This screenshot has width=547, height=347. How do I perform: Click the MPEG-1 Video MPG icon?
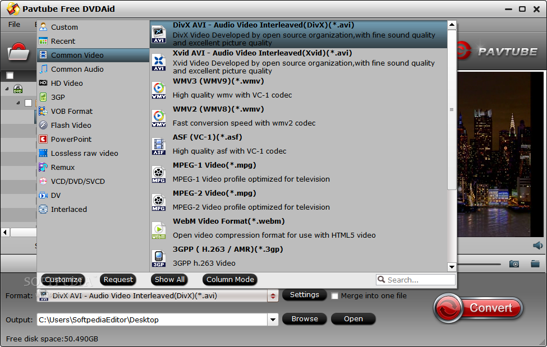(159, 174)
